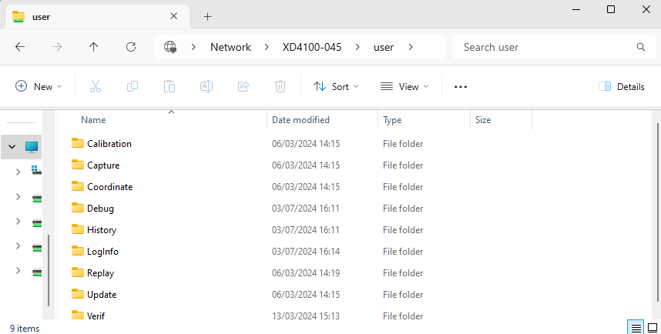Click the Share icon in toolbar
Image resolution: width=661 pixels, height=334 pixels.
pos(243,87)
